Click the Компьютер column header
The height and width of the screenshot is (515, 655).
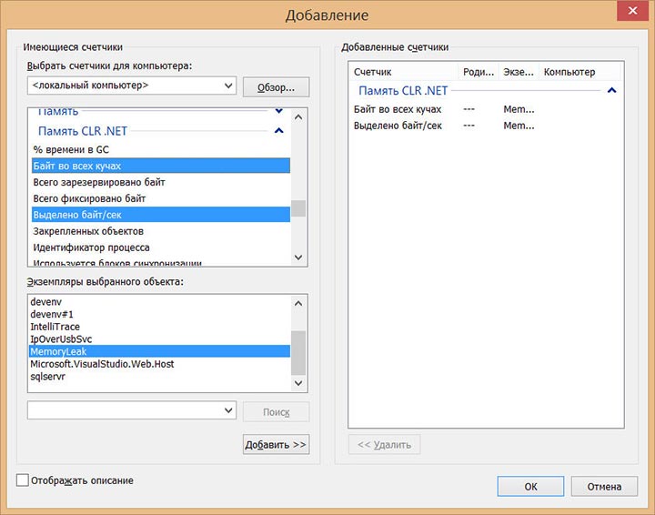click(x=579, y=72)
